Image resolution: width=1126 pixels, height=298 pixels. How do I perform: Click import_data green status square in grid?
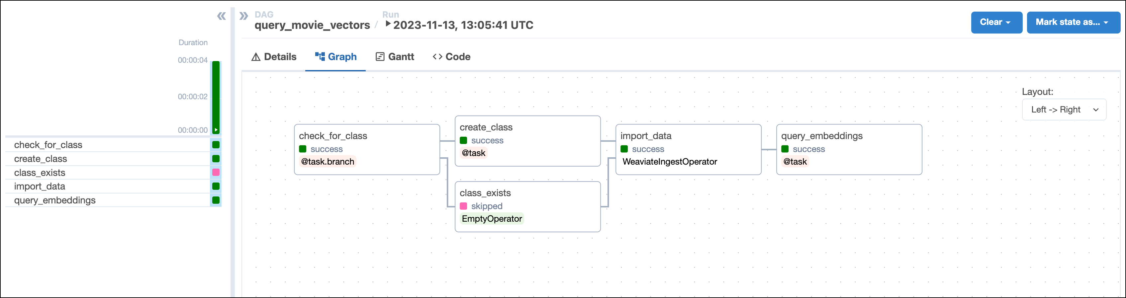click(x=216, y=186)
